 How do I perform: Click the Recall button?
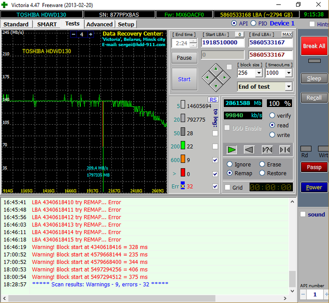[x=314, y=98]
